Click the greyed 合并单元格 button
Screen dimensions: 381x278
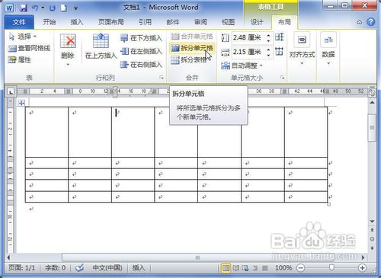[192, 37]
